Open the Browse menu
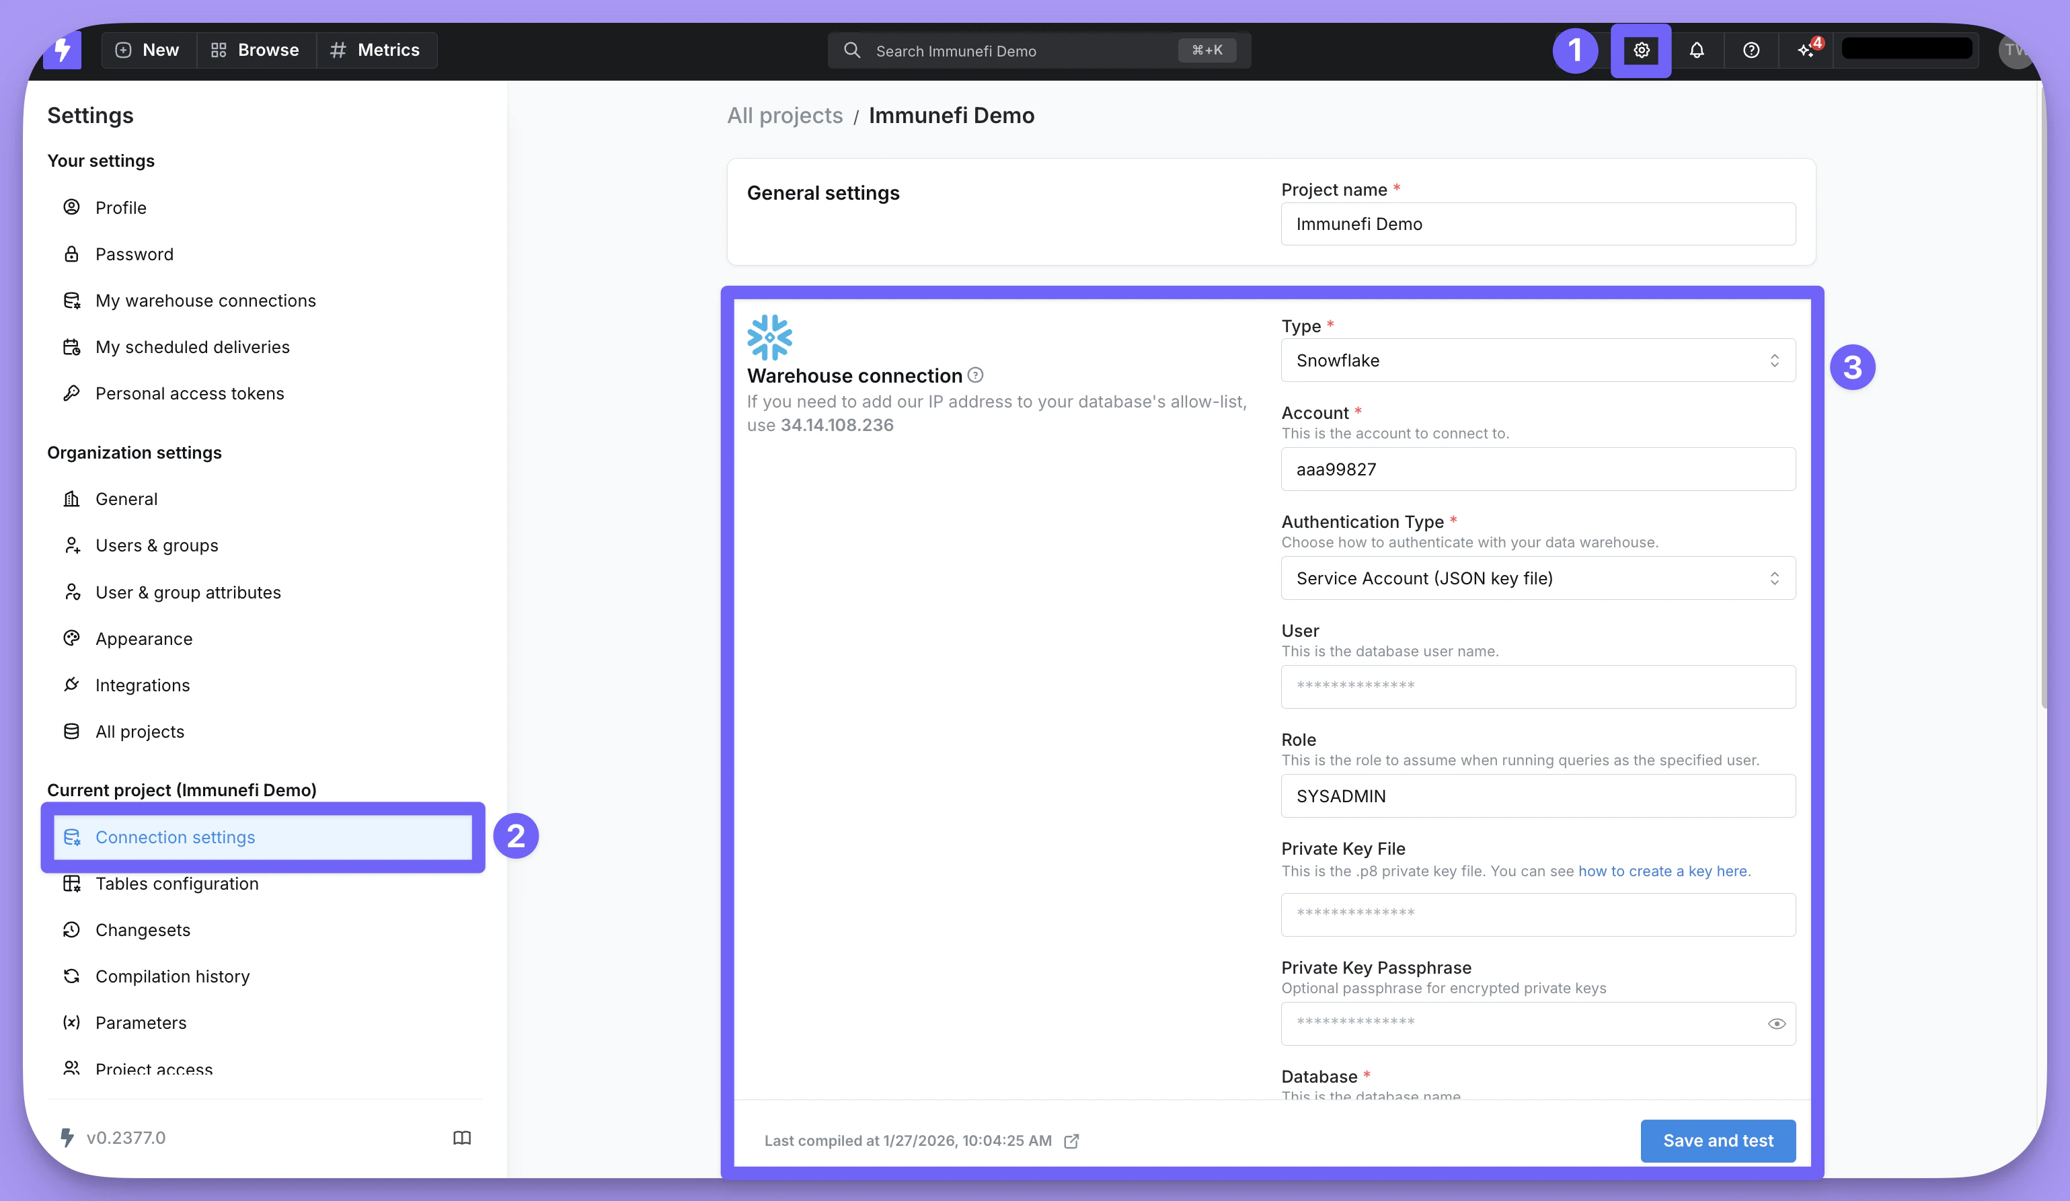Image resolution: width=2070 pixels, height=1201 pixels. (256, 50)
